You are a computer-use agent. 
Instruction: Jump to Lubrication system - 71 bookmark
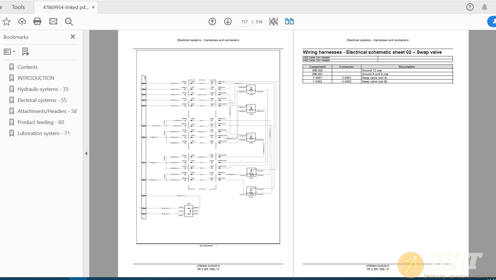(x=43, y=133)
